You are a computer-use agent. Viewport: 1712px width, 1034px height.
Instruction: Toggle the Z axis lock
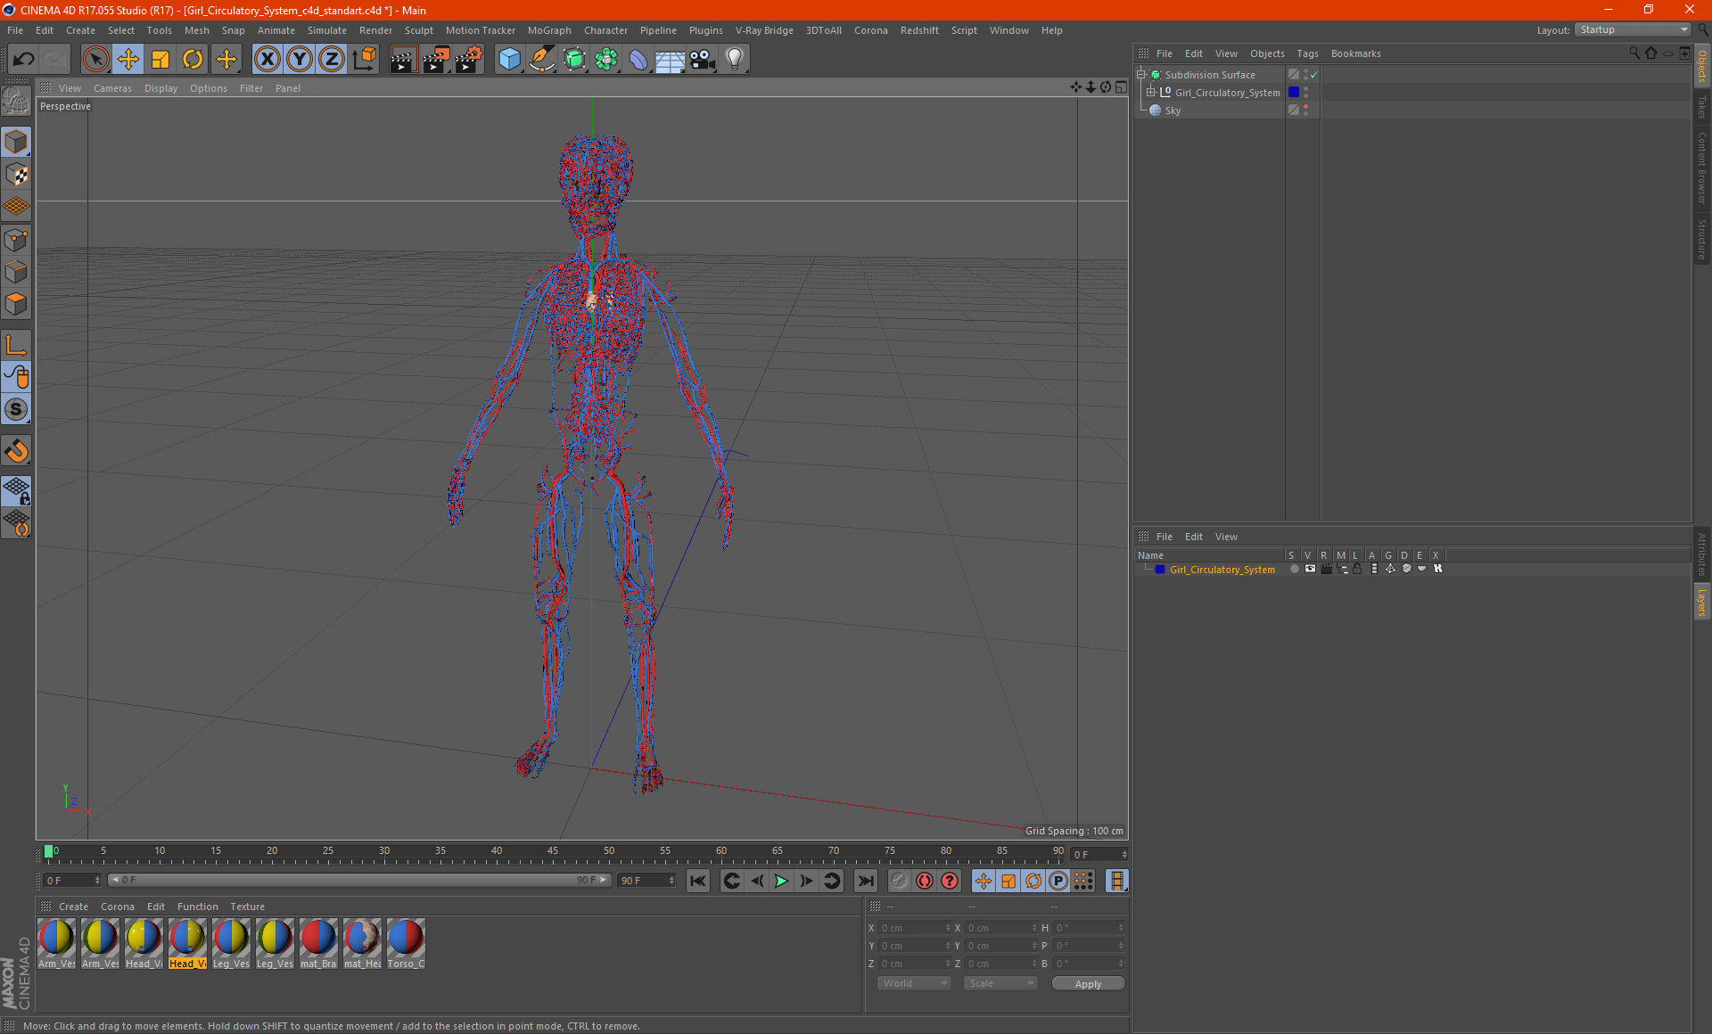click(x=332, y=60)
